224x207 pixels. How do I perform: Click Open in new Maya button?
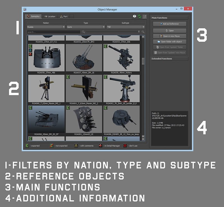tap(170, 36)
